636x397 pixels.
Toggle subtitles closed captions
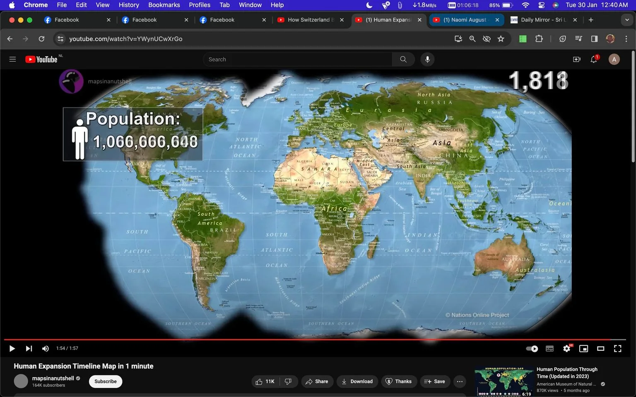tap(549, 349)
